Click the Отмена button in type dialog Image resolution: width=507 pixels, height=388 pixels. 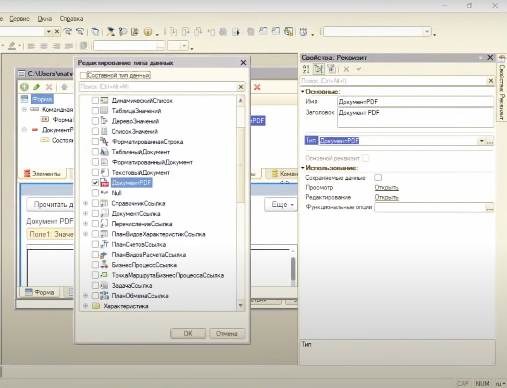(x=227, y=334)
